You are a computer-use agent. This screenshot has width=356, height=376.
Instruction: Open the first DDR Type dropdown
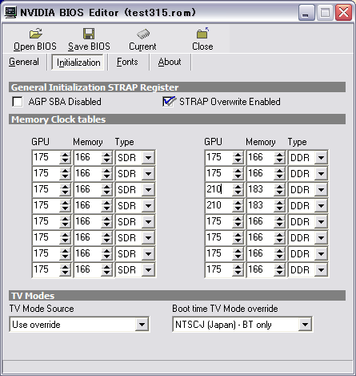321,158
